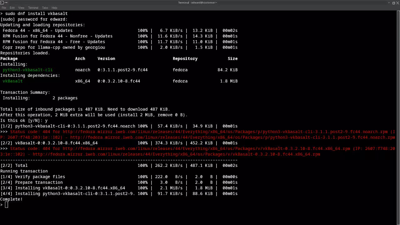400x225 pixels.
Task: Click 'Installing: 2 packages' line
Action: click(x=40, y=98)
